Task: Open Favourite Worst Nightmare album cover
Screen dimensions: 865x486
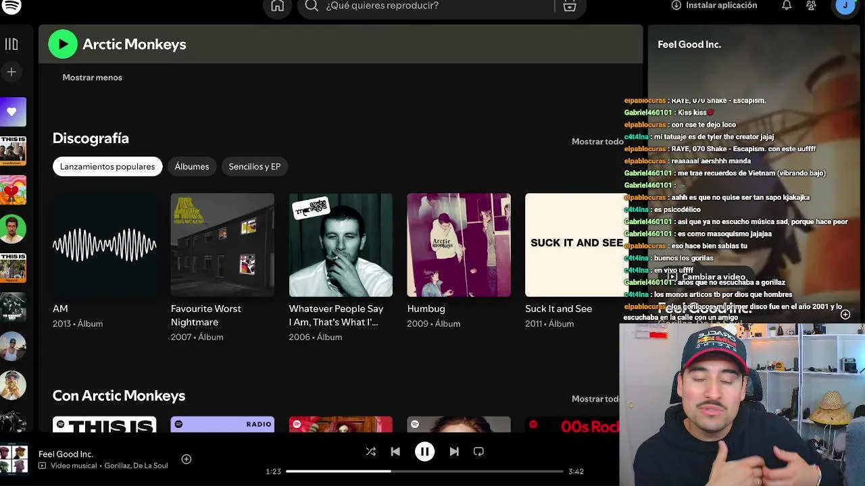Action: coord(222,245)
